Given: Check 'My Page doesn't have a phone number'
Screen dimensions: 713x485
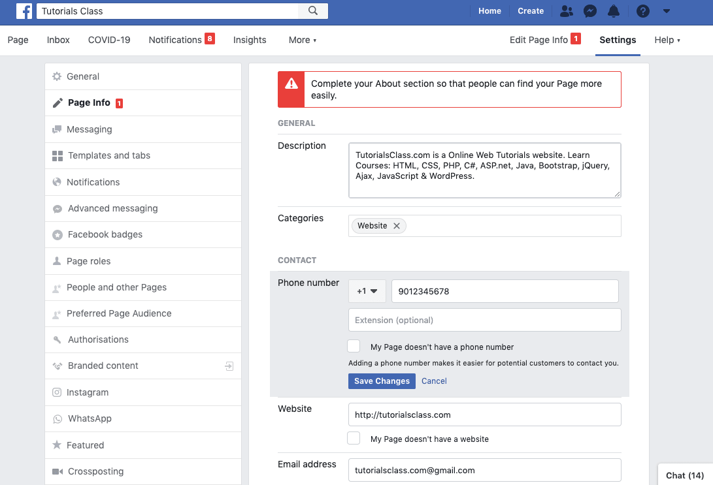Looking at the screenshot, I should click(354, 345).
